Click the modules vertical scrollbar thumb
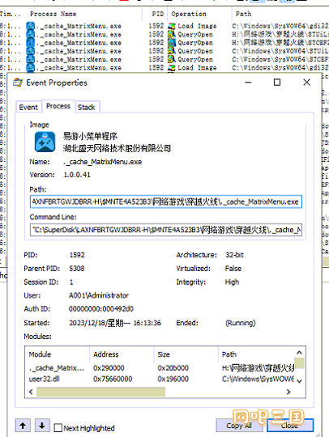Image resolution: width=329 pixels, height=437 pixels. click(x=299, y=363)
